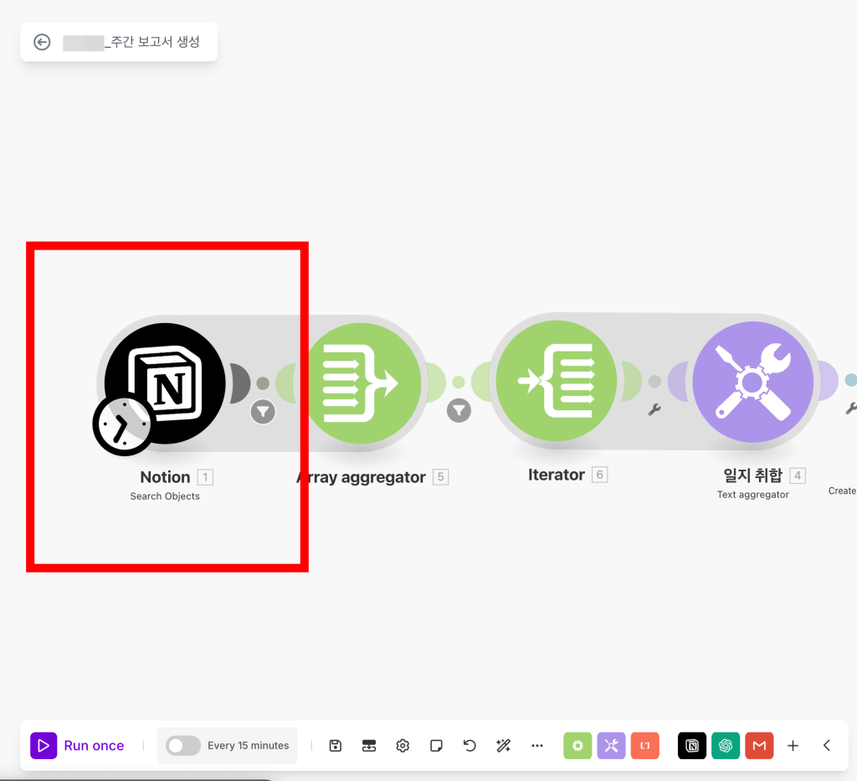Collapse the favorites bar with the chevron
The width and height of the screenshot is (857, 781).
827,745
